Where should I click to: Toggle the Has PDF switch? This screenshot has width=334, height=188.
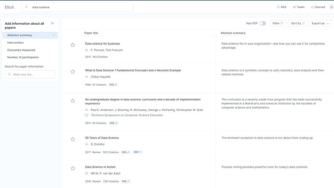262,23
